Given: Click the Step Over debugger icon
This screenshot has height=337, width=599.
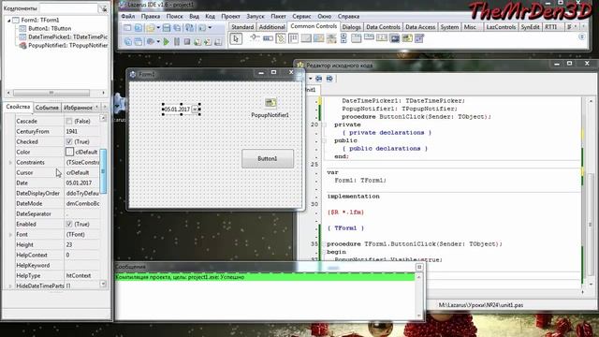Looking at the screenshot, I should 208,41.
